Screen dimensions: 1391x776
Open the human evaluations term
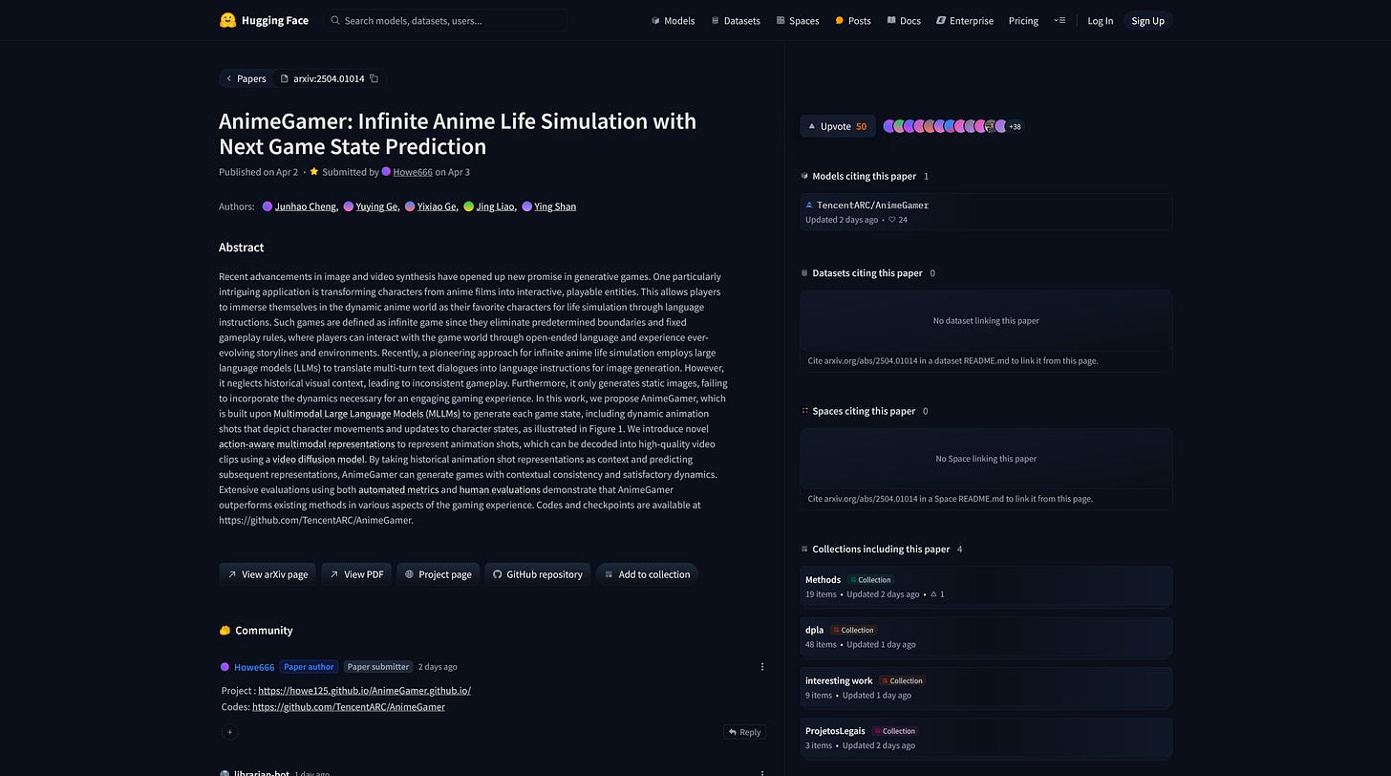(x=500, y=490)
